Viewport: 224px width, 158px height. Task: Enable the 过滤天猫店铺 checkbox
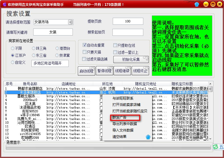click(84, 59)
